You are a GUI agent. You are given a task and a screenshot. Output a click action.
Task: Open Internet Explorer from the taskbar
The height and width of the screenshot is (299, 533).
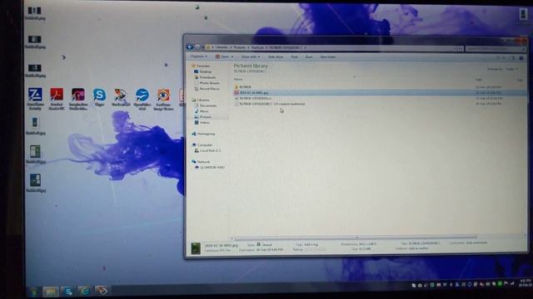(x=84, y=292)
